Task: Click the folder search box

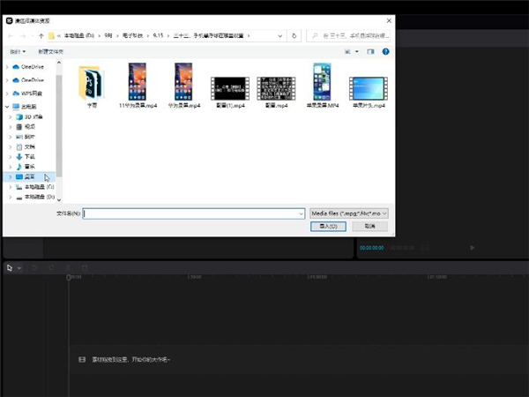Action: coord(348,36)
